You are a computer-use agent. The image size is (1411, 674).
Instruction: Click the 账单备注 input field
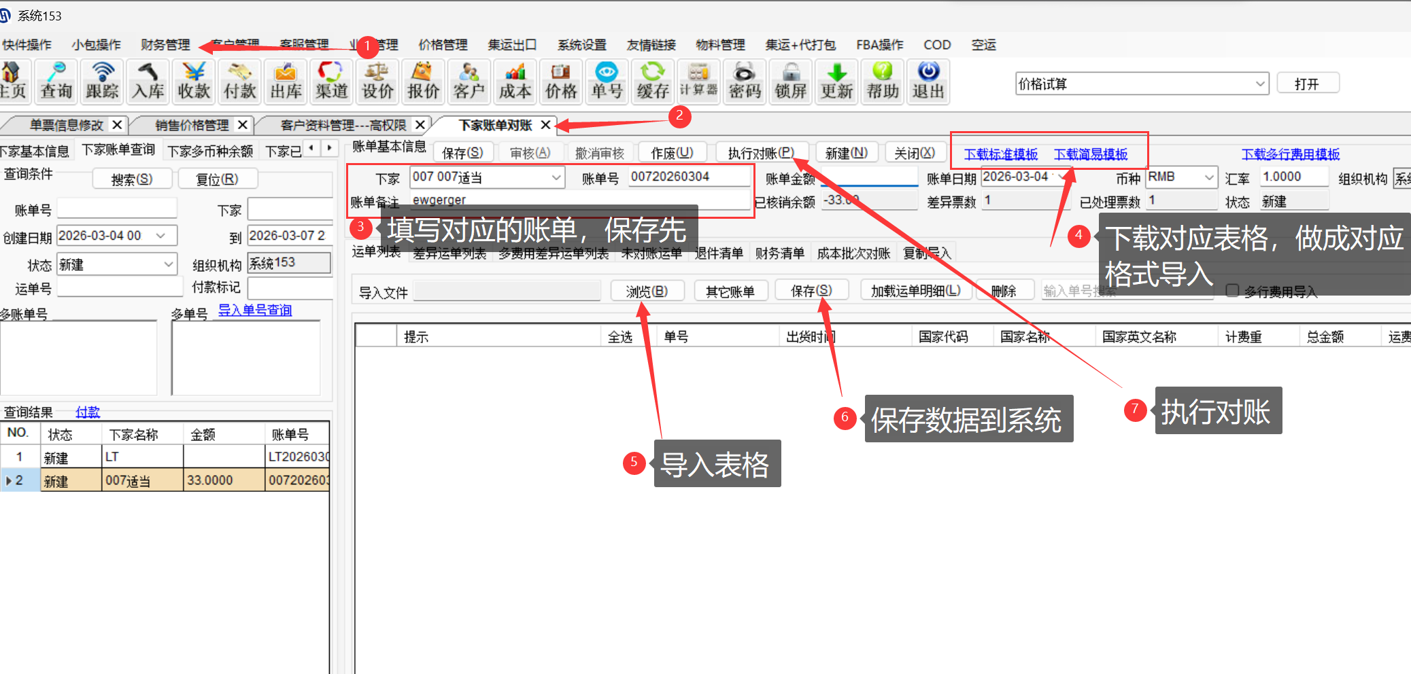coord(578,200)
